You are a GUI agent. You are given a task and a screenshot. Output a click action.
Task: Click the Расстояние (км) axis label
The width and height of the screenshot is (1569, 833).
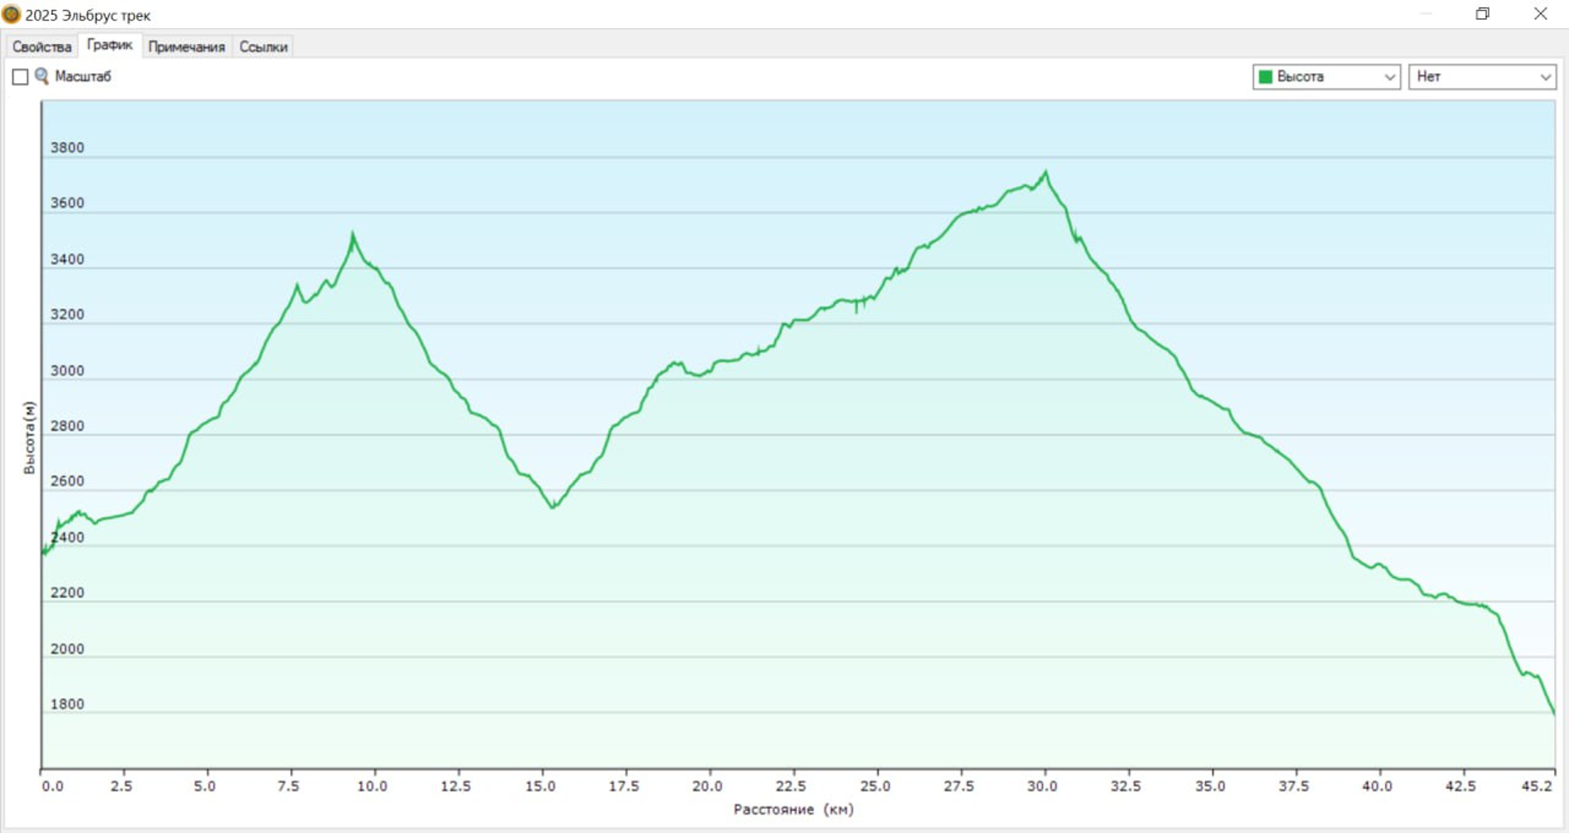tap(793, 809)
